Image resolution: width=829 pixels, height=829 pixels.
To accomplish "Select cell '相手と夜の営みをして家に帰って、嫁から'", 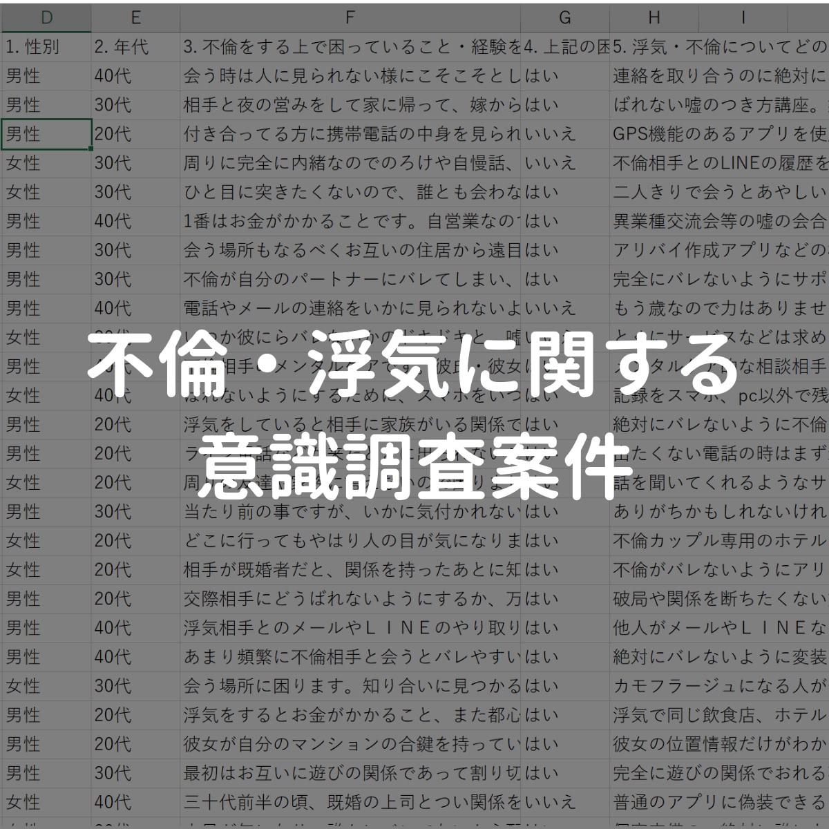I will click(350, 105).
